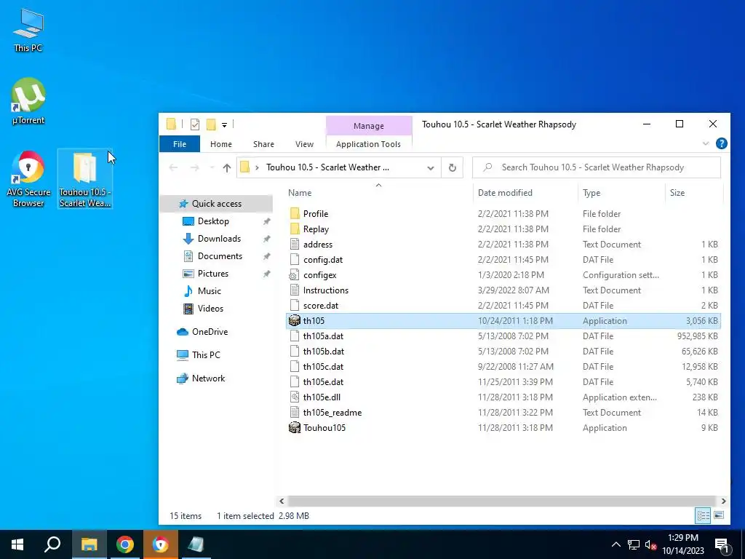The height and width of the screenshot is (559, 745).
Task: Open the File menu
Action: (180, 144)
